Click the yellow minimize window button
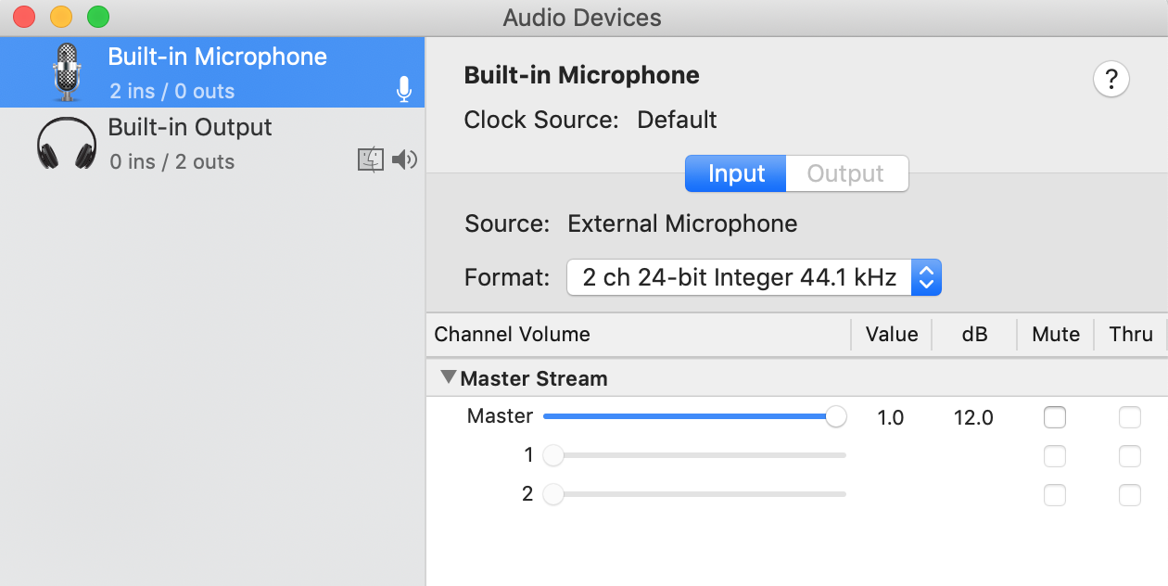Image resolution: width=1168 pixels, height=586 pixels. (x=61, y=17)
